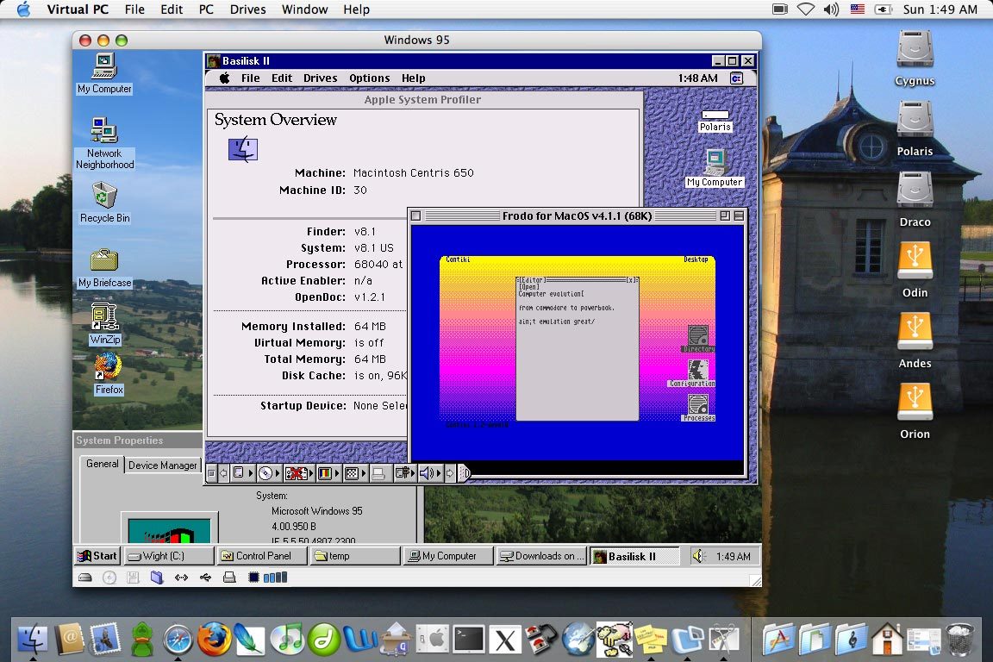Open the Odin USB drive on Mac desktop
This screenshot has width=993, height=662.
(915, 271)
